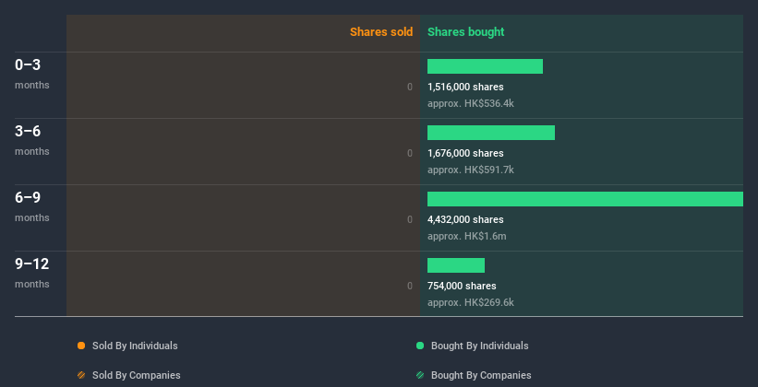Click the 3–6 months shares bought bar

pyautogui.click(x=491, y=133)
